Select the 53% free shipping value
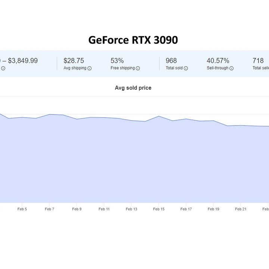 click(117, 61)
